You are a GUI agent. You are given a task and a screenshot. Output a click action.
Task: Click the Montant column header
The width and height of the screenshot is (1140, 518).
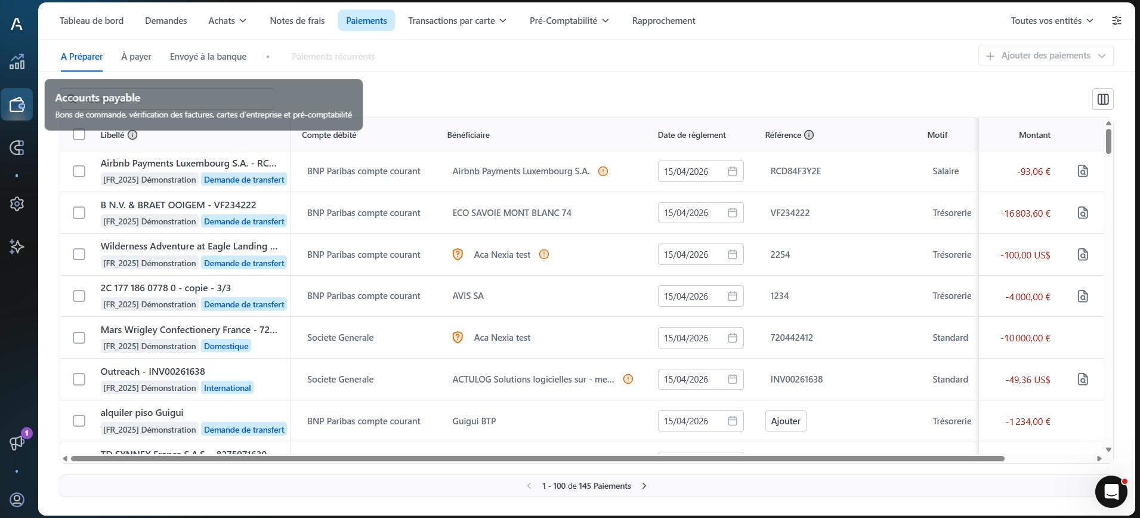pyautogui.click(x=1034, y=135)
